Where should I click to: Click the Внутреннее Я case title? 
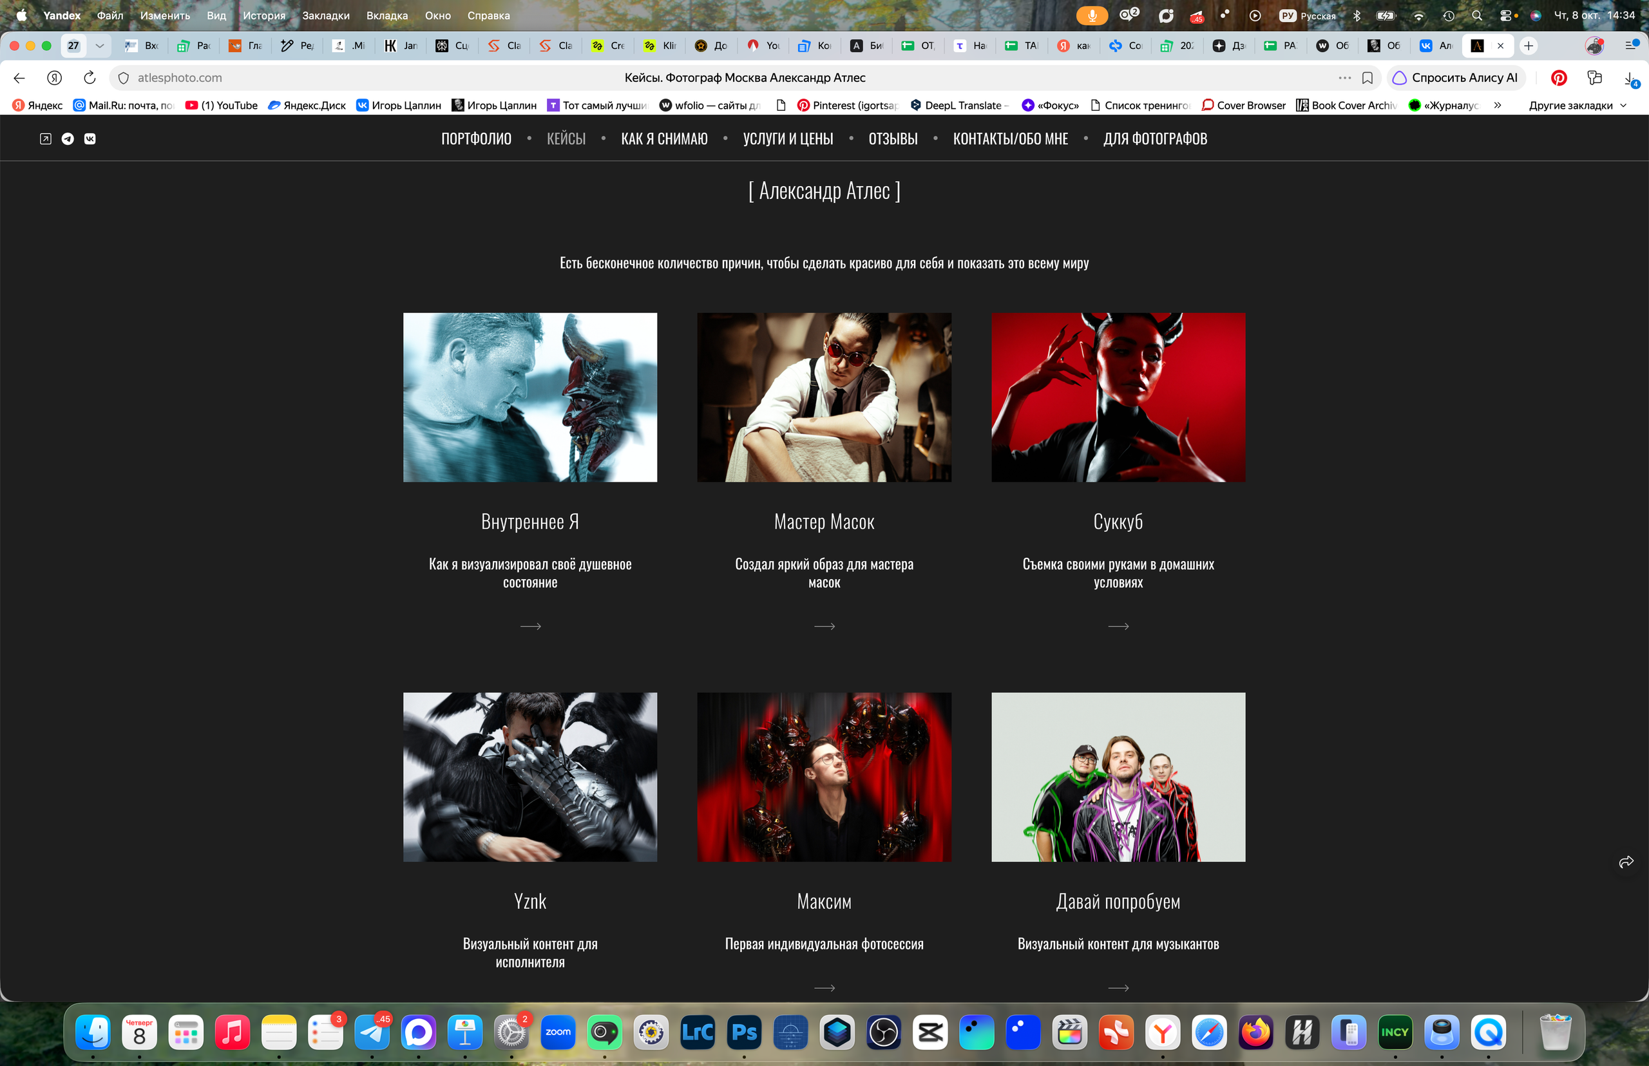529,521
